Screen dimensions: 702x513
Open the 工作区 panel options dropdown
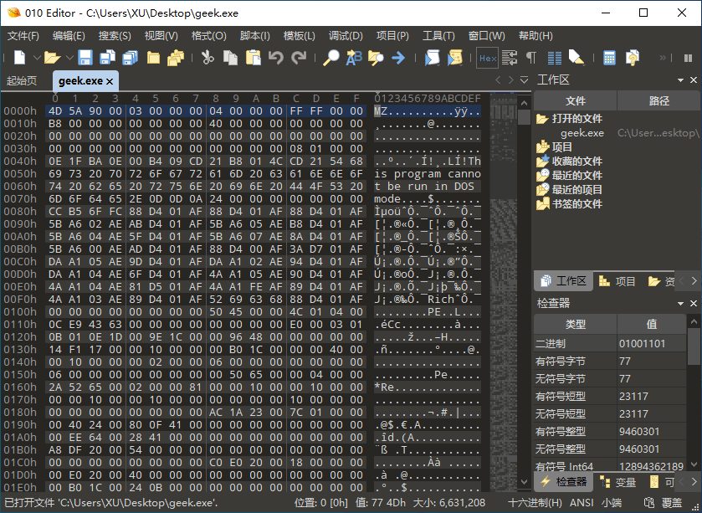point(680,80)
